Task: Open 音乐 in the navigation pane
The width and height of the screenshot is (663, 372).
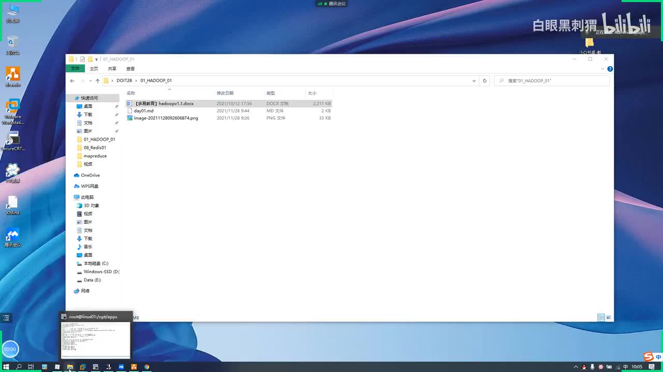Action: click(88, 246)
